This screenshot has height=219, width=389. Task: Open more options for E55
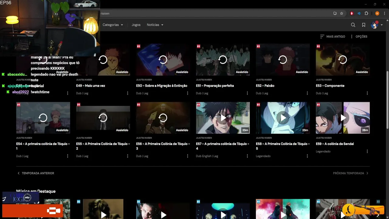(x=128, y=156)
